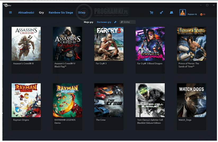This screenshot has height=142, width=218.
Task: Select the Moje gry sub-tab
Action: click(x=88, y=22)
